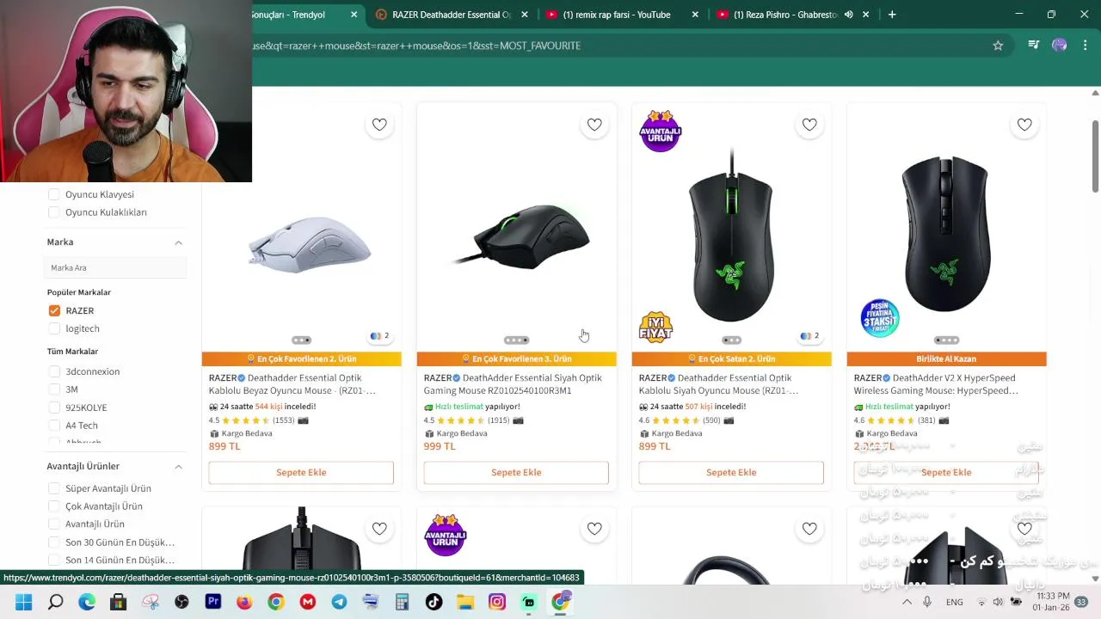
Task: Collapse the Avantajlı Ürünler section
Action: click(178, 466)
